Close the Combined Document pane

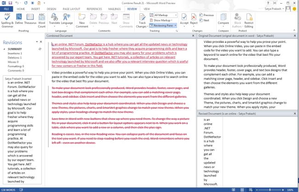point(193,36)
